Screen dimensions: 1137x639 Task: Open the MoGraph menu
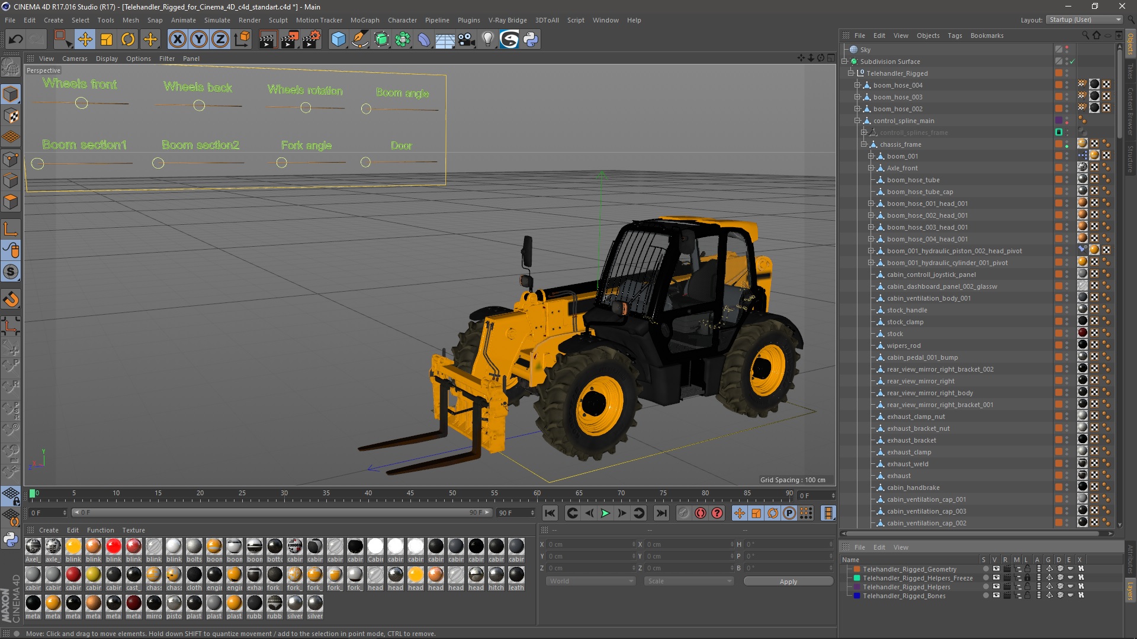point(364,20)
